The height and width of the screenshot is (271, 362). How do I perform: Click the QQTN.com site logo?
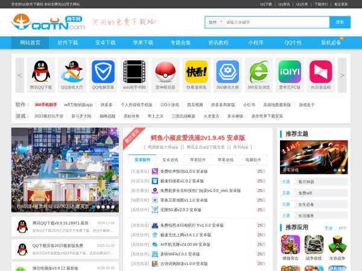48,22
